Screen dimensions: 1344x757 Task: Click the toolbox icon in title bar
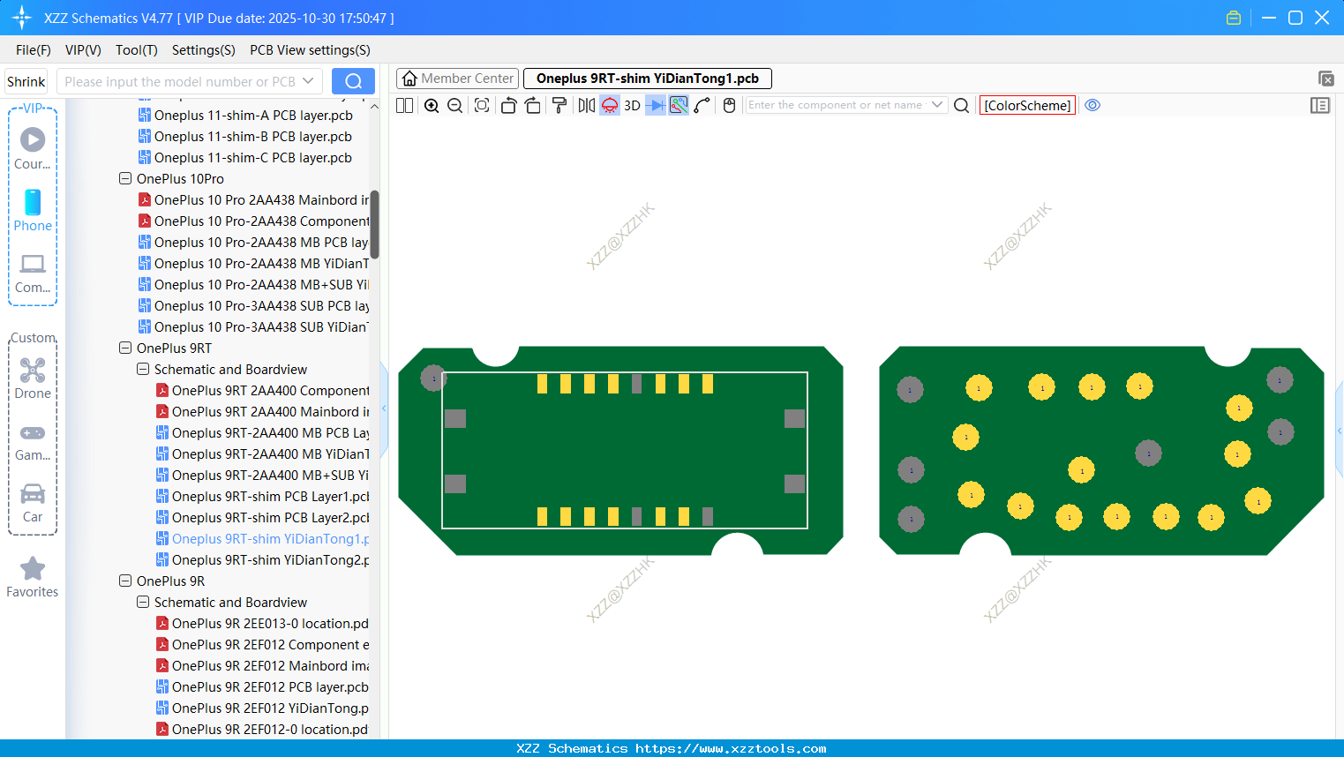coord(1234,18)
